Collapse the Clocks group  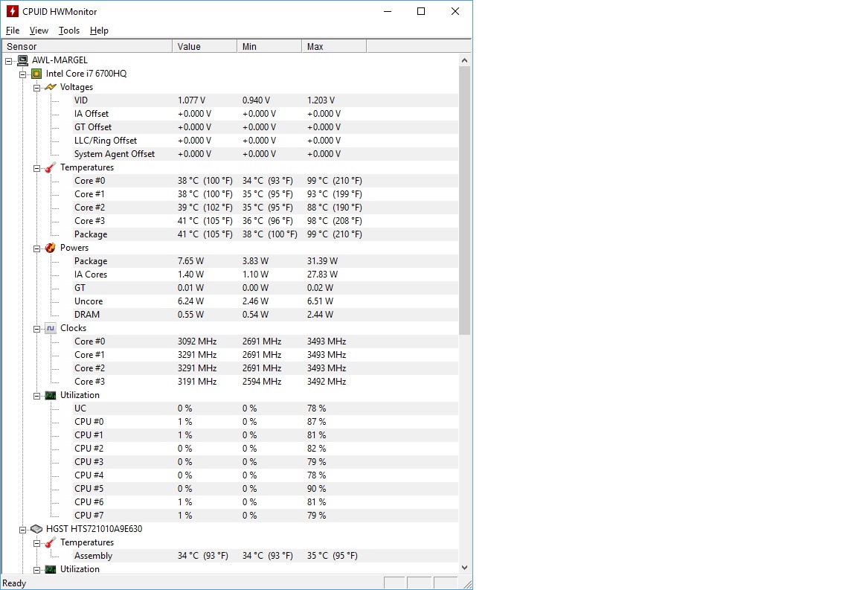[37, 329]
